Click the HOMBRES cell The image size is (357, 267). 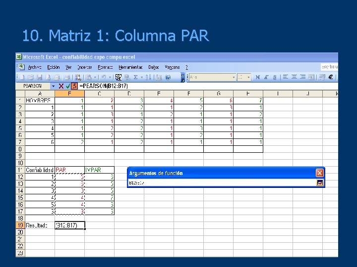pyautogui.click(x=40, y=100)
